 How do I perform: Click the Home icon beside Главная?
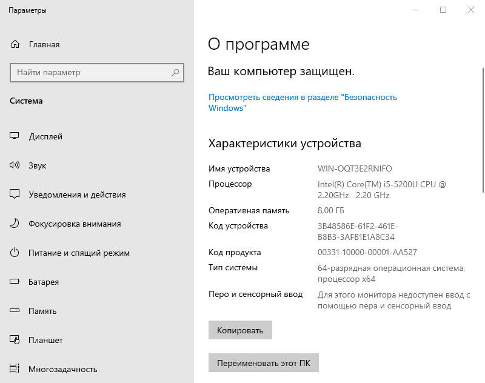[15, 45]
